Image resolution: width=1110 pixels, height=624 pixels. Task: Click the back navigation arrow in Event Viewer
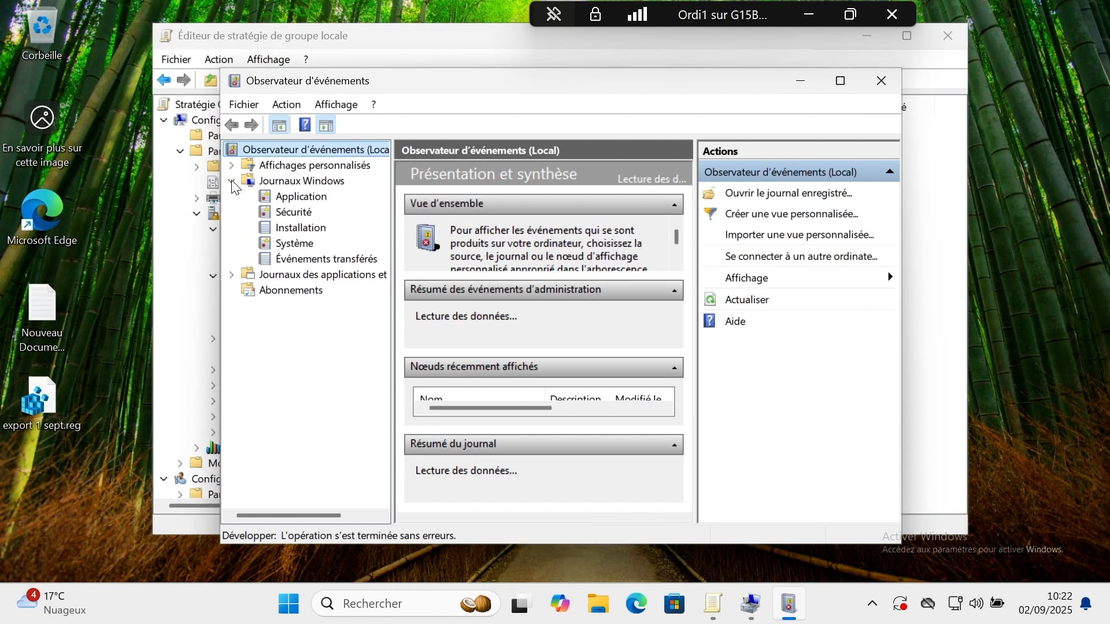click(232, 125)
